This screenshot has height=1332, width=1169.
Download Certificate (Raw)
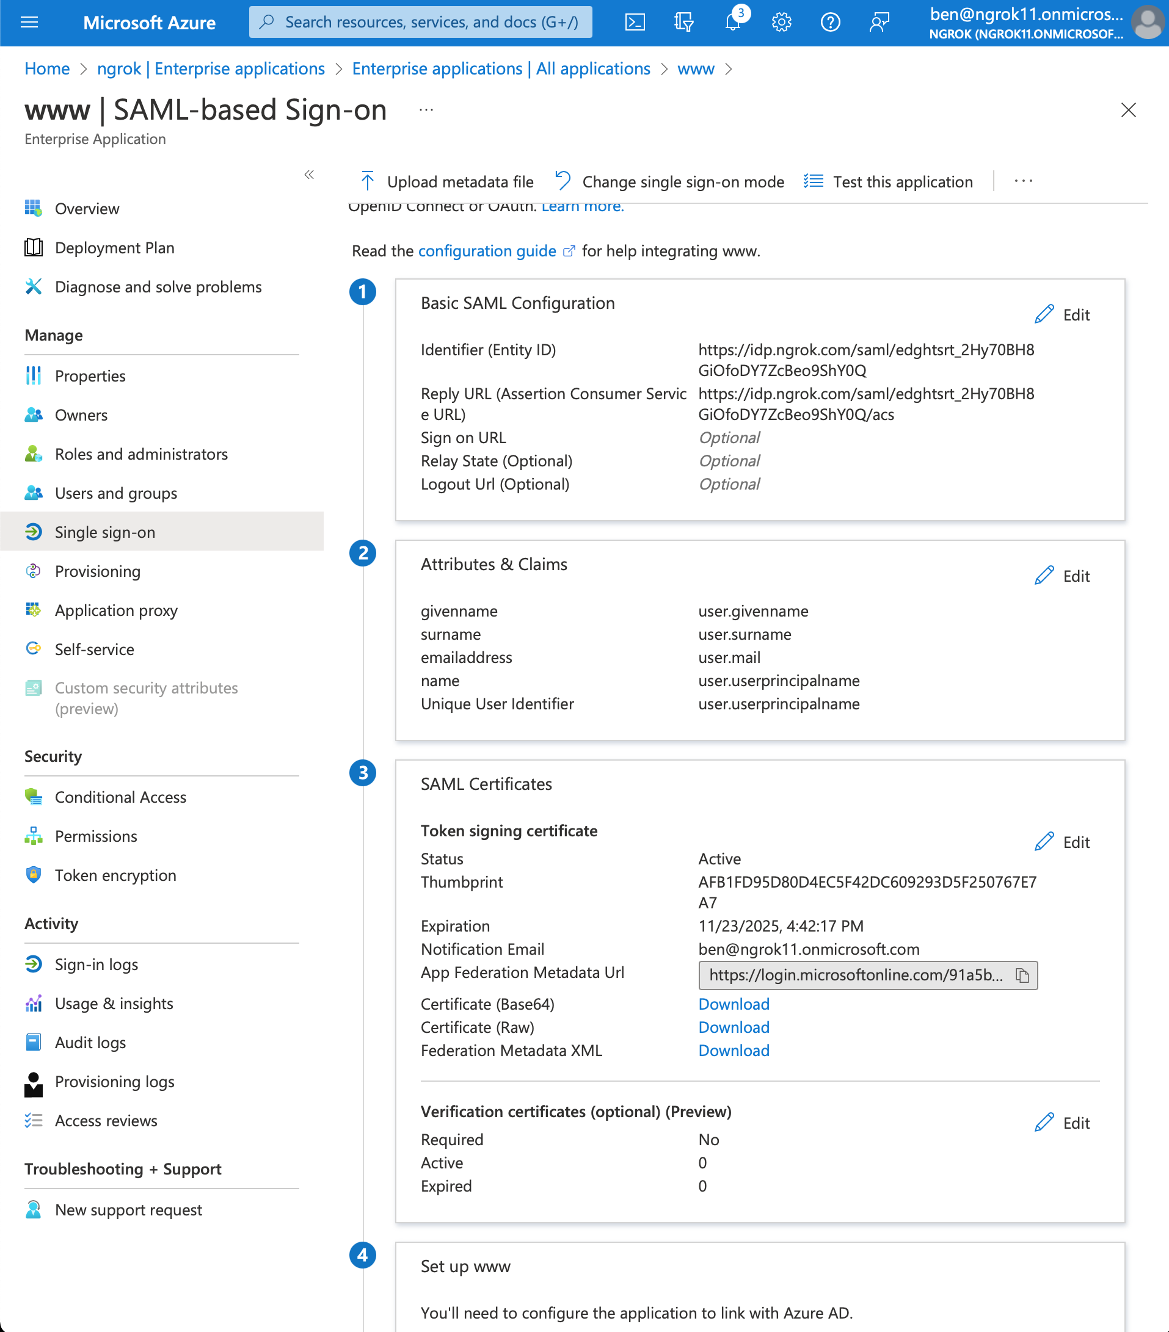point(734,1027)
